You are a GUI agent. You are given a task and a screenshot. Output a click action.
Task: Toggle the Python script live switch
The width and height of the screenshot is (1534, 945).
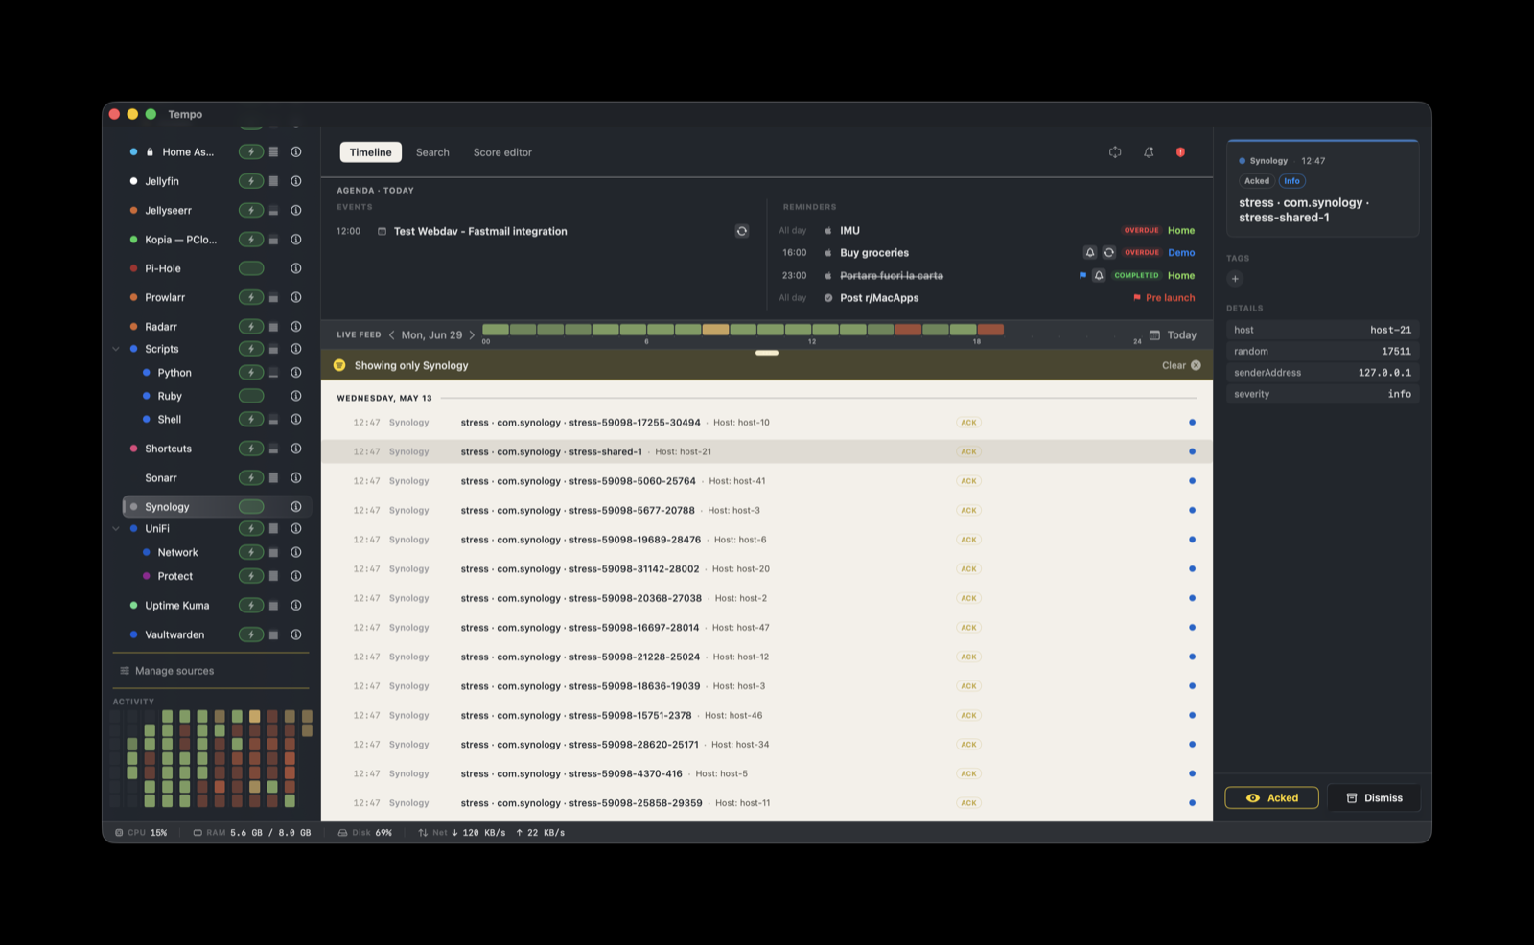[251, 372]
